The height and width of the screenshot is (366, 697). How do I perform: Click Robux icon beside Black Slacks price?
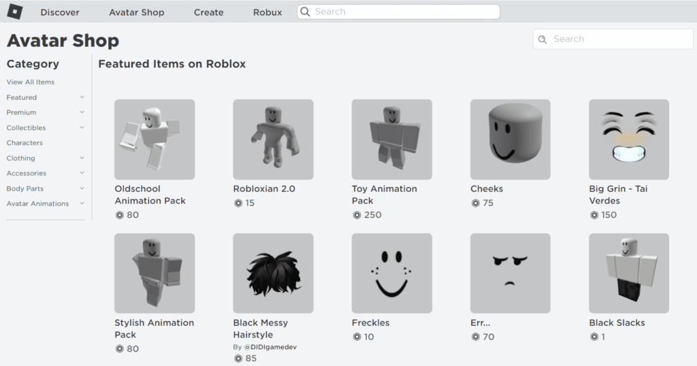click(x=594, y=337)
